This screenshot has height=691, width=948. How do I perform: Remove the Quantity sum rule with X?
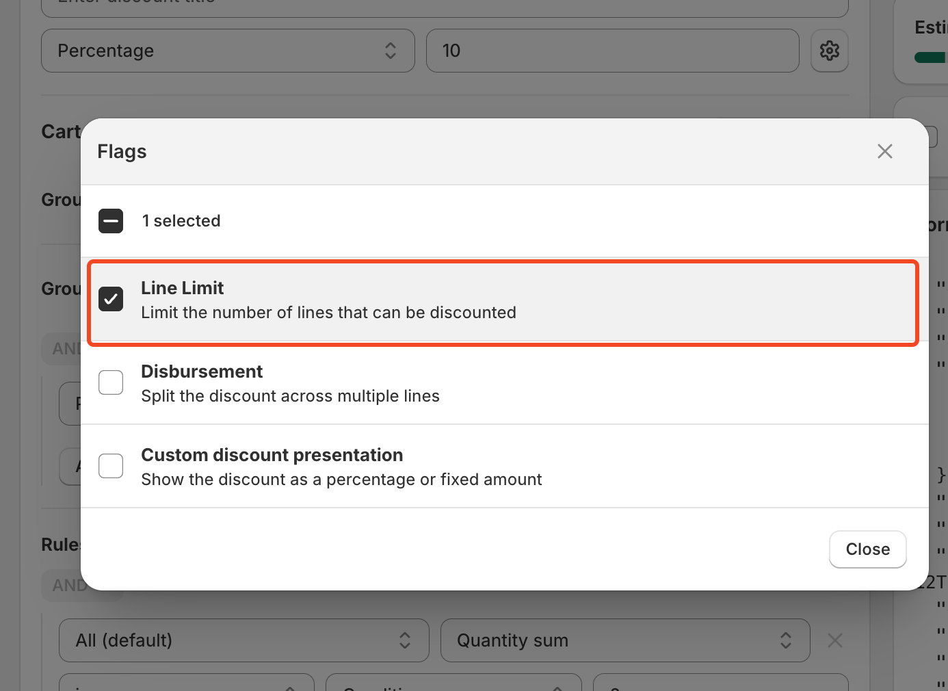point(834,640)
